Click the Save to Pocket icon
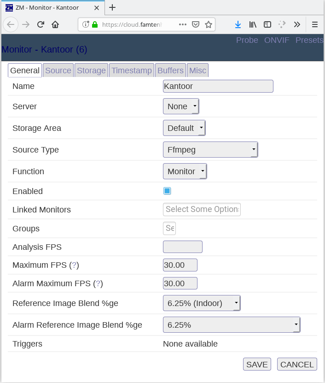Image resolution: width=325 pixels, height=383 pixels. click(x=196, y=24)
